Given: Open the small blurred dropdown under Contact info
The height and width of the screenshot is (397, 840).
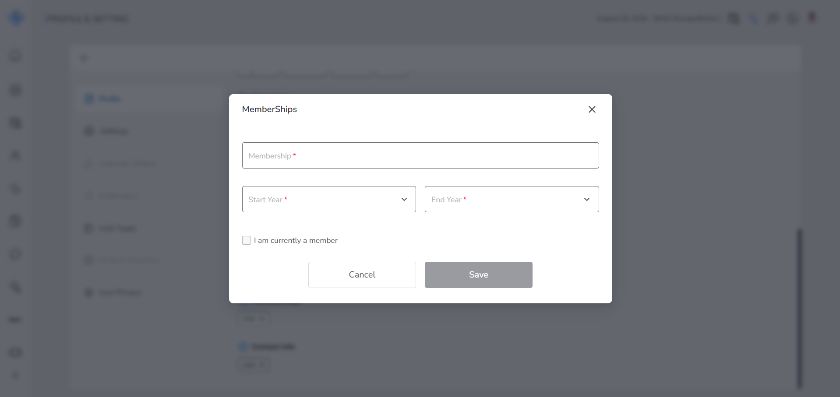Looking at the screenshot, I should coord(254,365).
